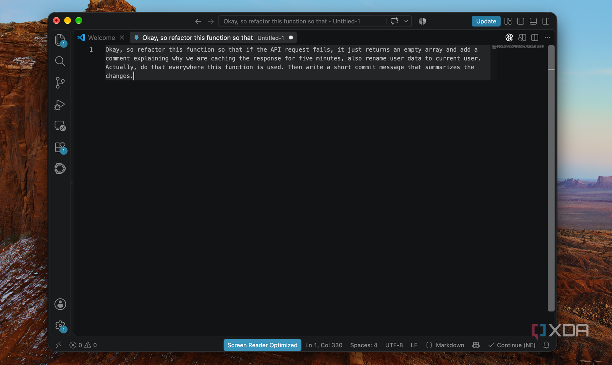Split the editor right
Viewport: 612px width, 365px height.
click(535, 38)
